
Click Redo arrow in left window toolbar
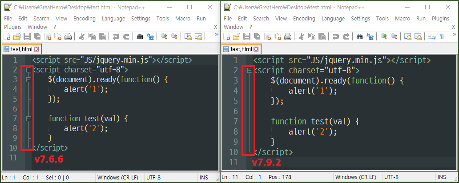click(126, 36)
